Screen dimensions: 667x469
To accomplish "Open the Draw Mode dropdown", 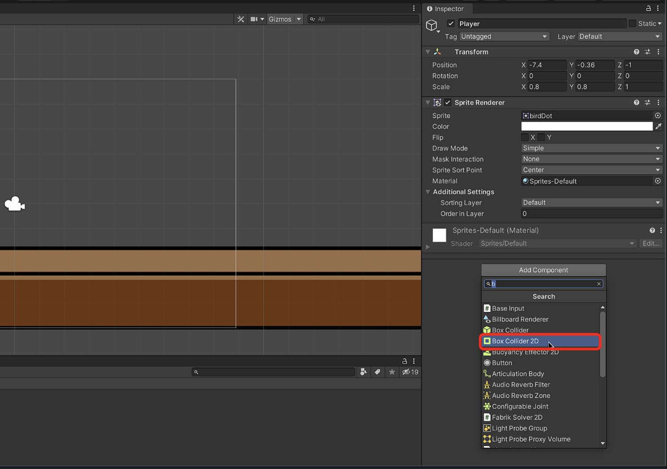I will click(x=592, y=148).
